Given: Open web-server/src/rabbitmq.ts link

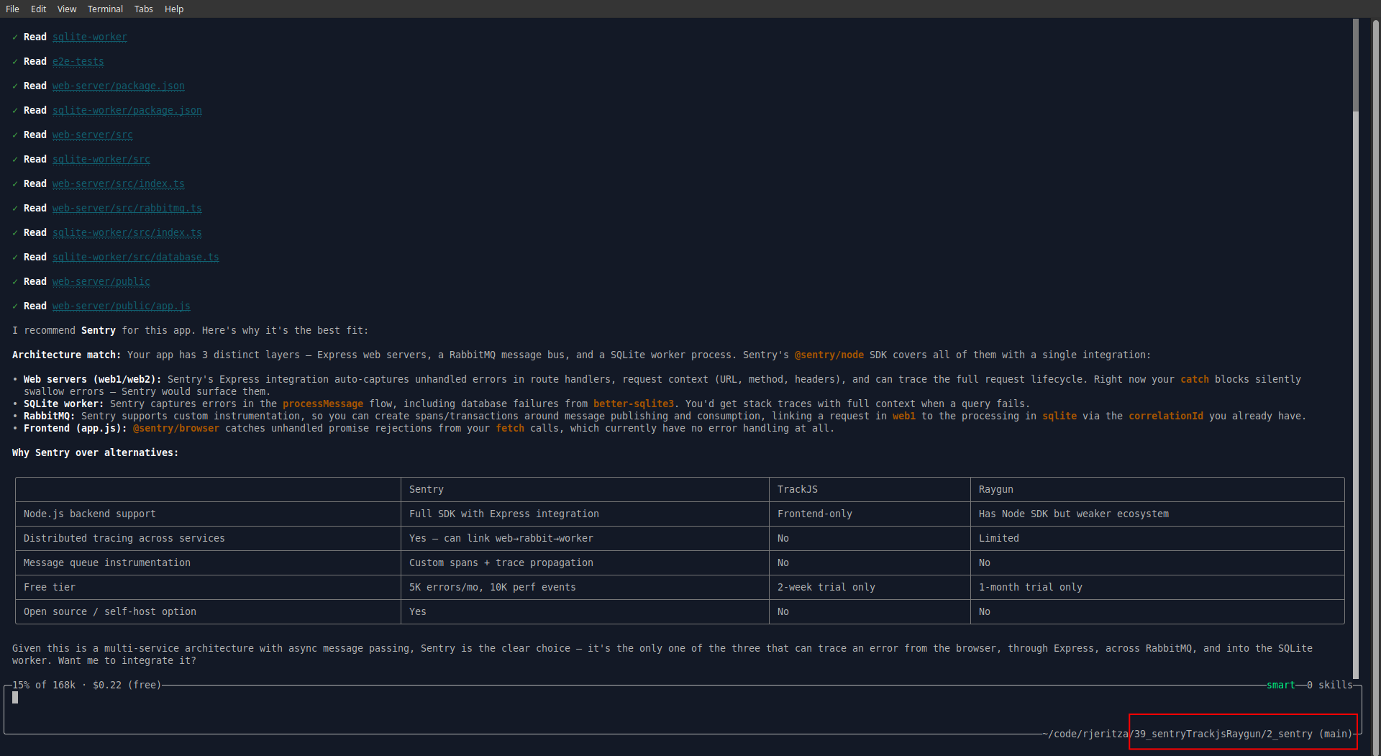Looking at the screenshot, I should 127,209.
